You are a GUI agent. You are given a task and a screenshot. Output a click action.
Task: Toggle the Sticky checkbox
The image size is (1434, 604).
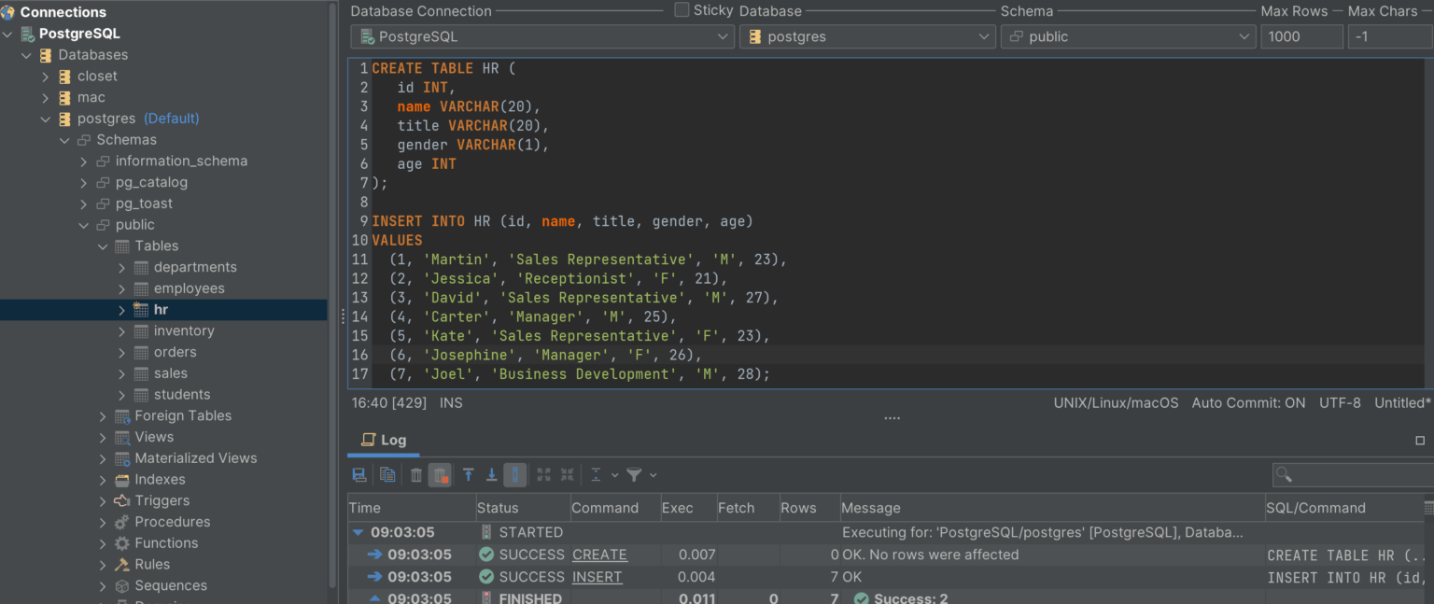(682, 10)
